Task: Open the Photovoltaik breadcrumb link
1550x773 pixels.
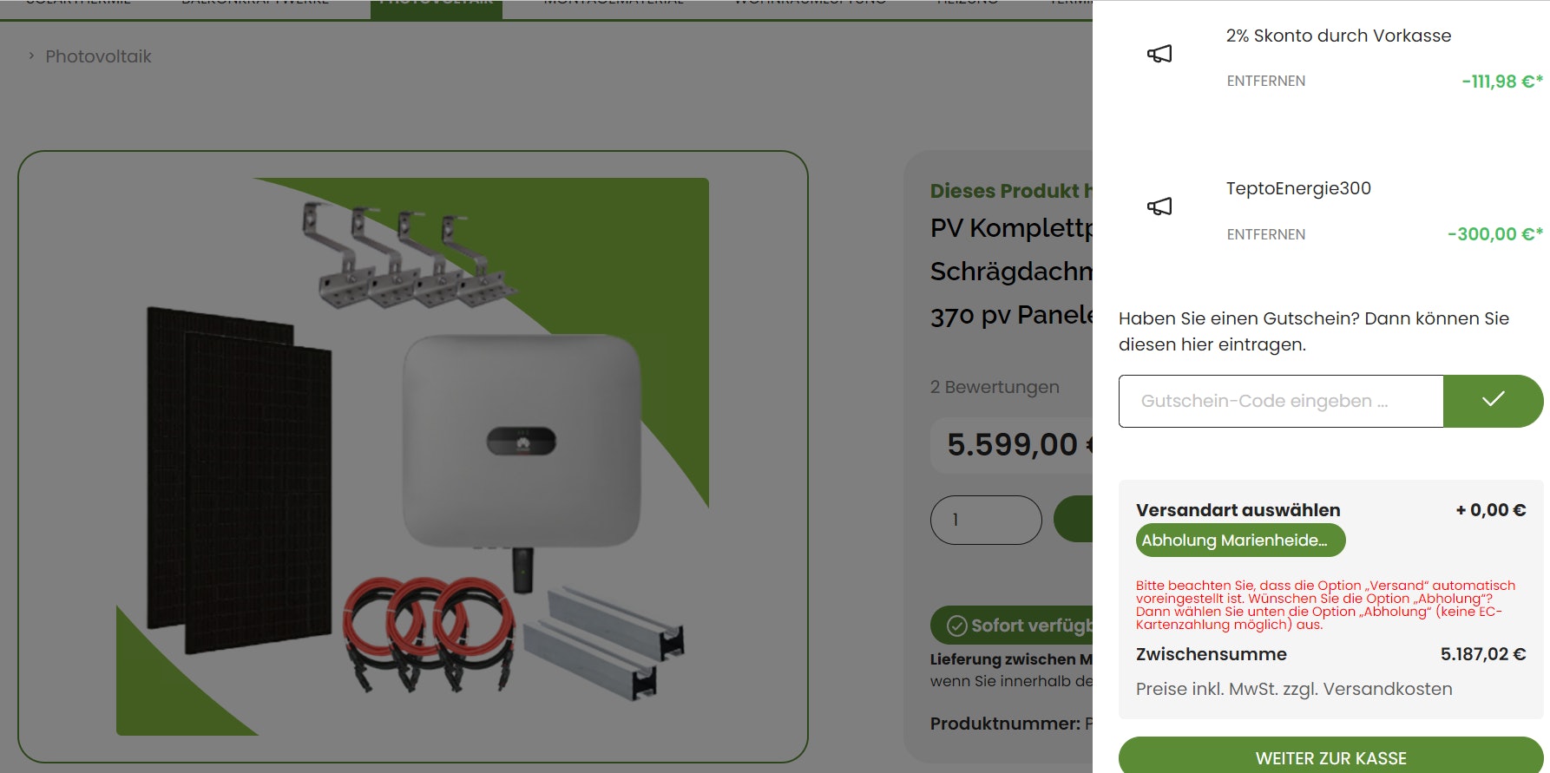Action: [x=98, y=56]
